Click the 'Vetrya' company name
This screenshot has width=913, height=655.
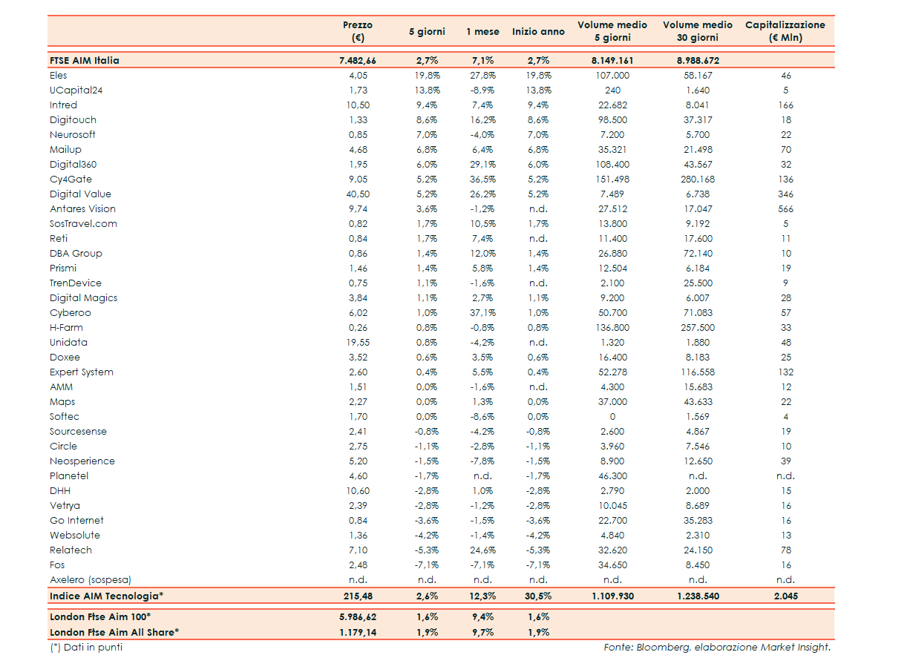[x=65, y=506]
